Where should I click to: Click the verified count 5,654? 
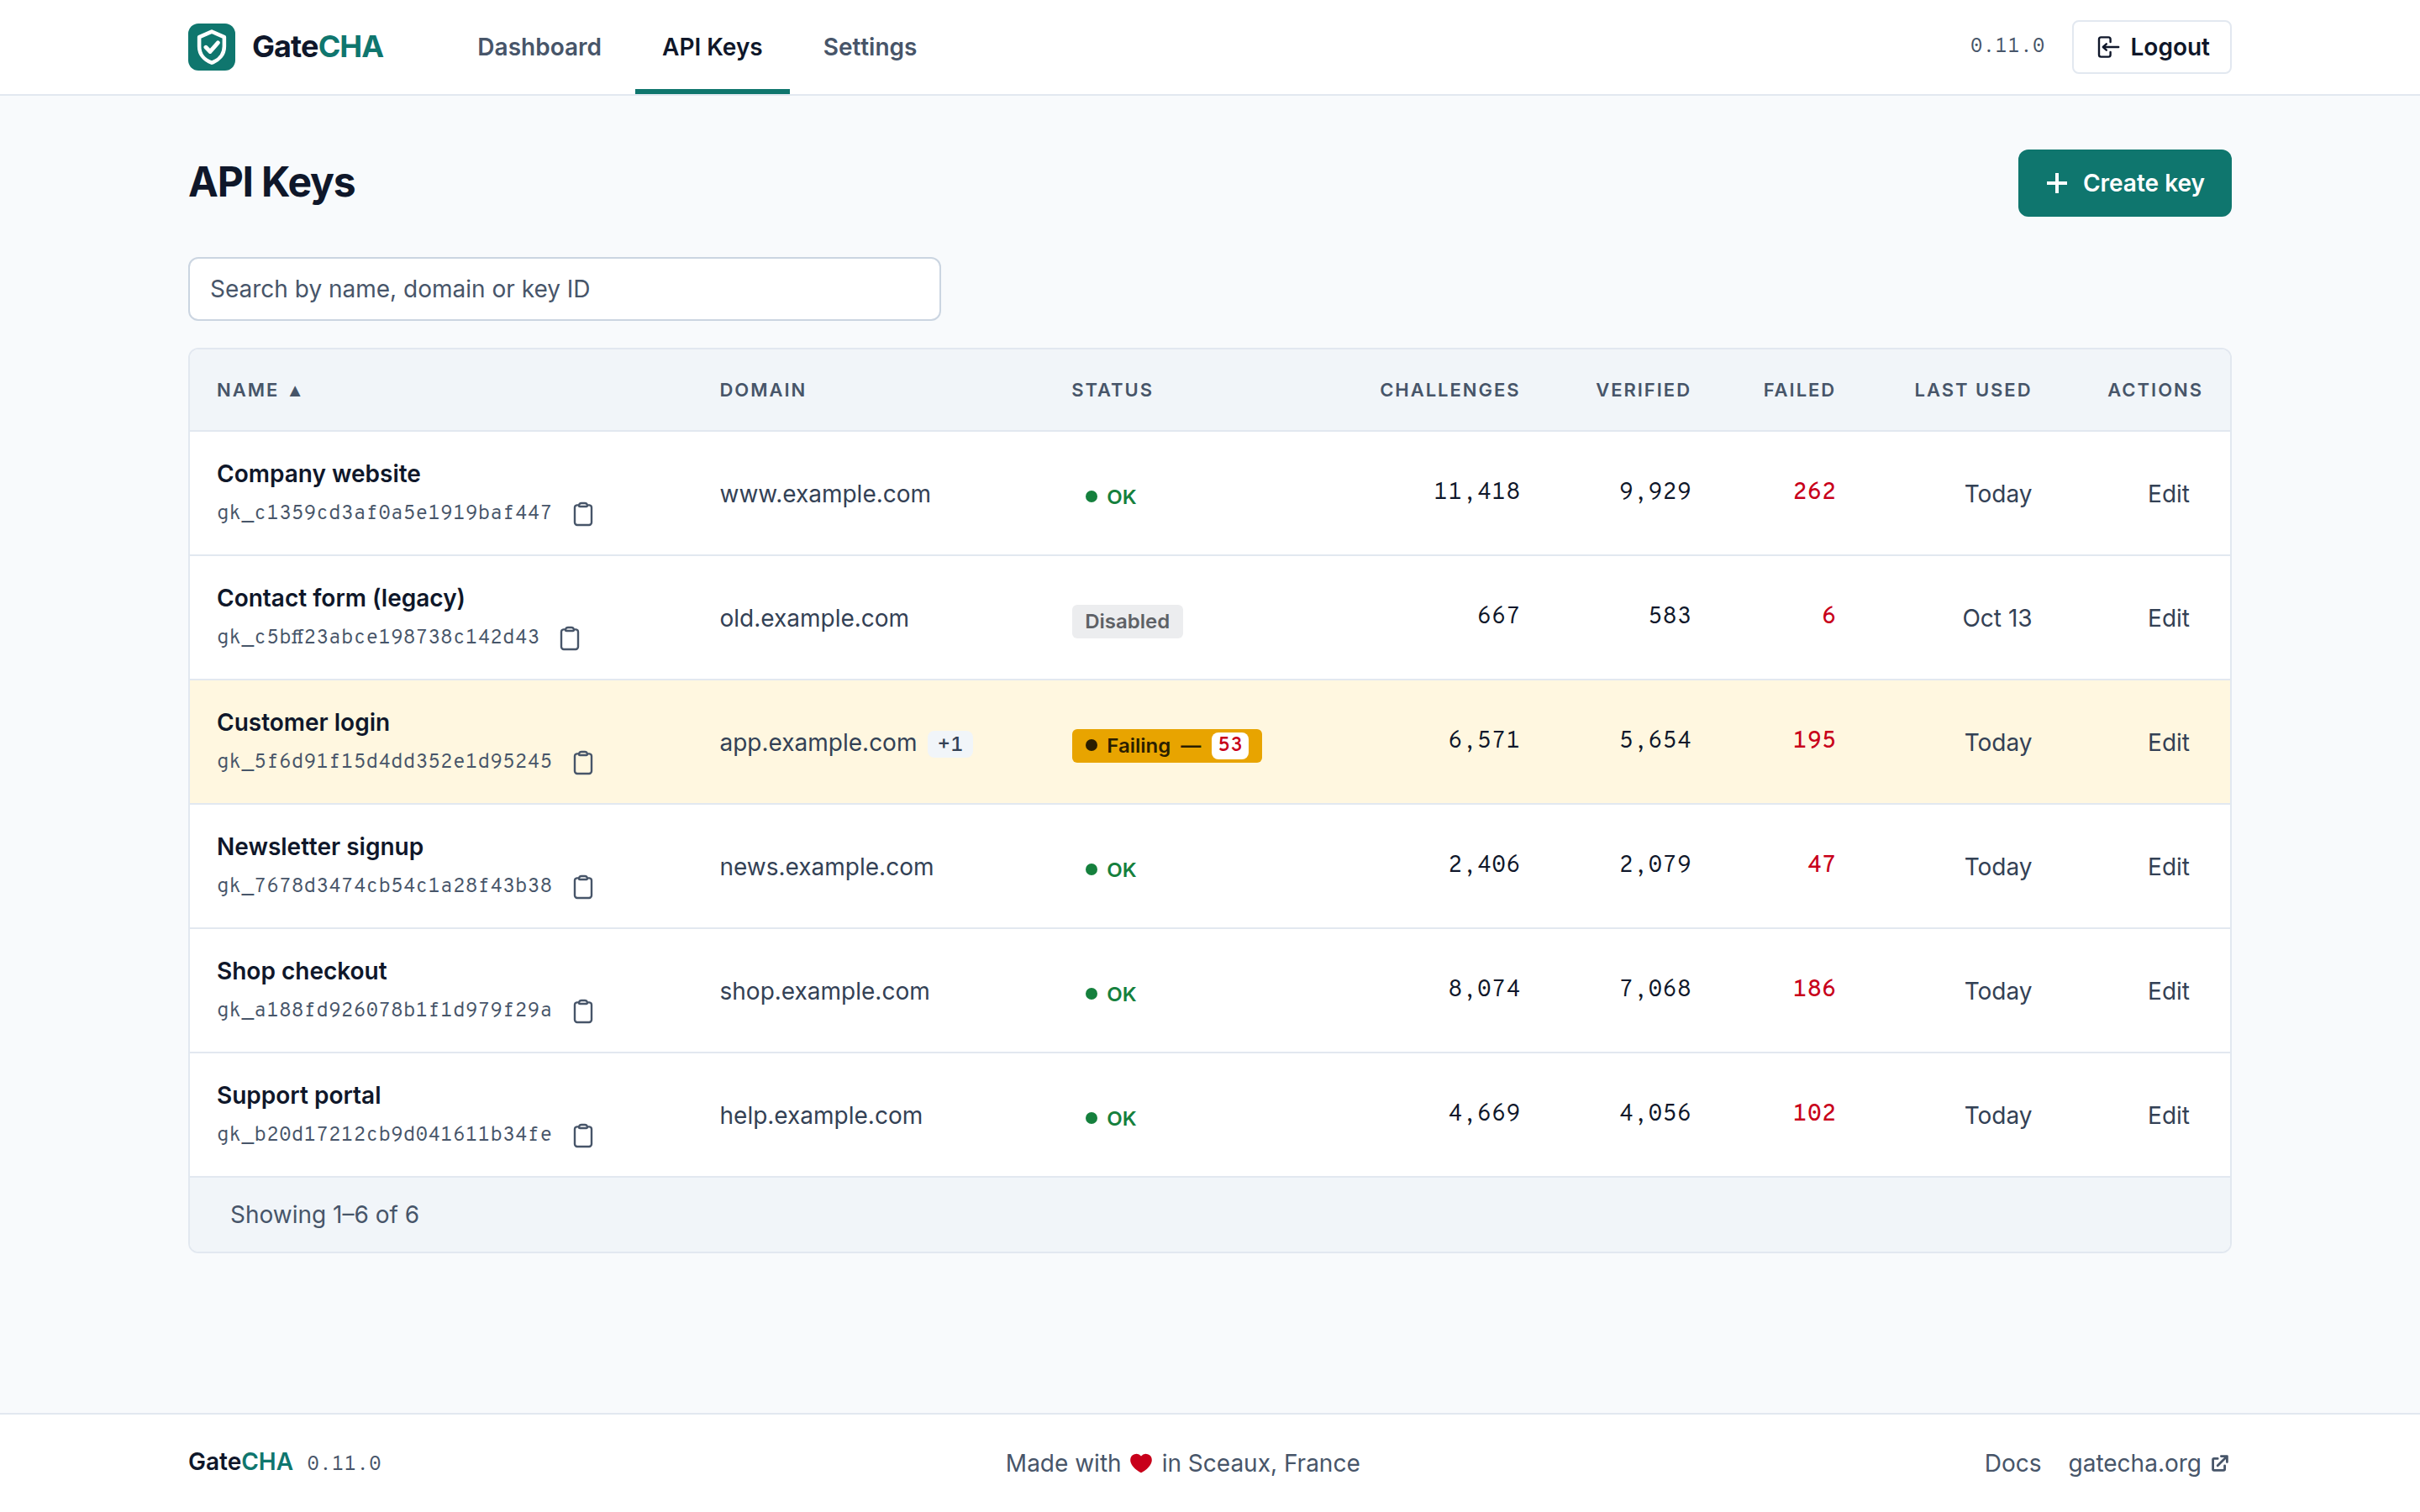coord(1655,740)
